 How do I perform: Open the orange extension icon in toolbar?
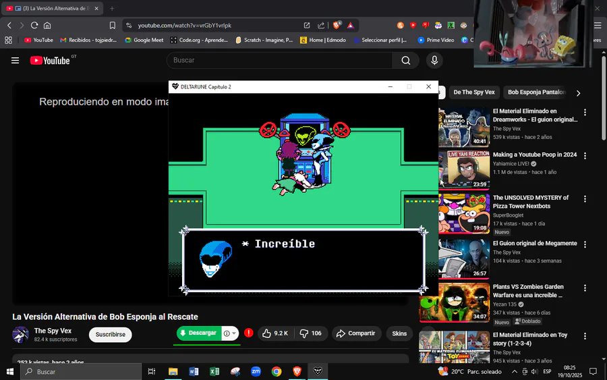pos(400,25)
